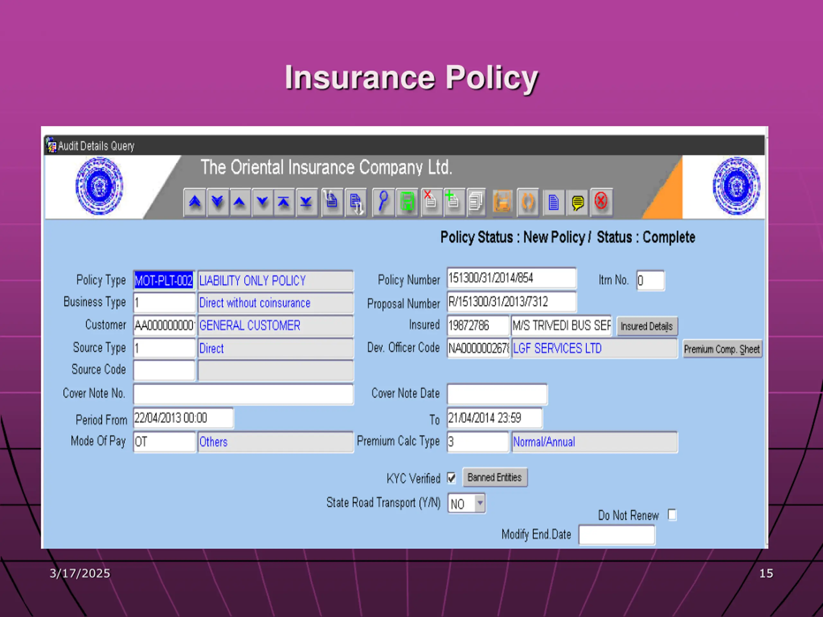
Task: Click the red circled X exit icon
Action: click(601, 202)
